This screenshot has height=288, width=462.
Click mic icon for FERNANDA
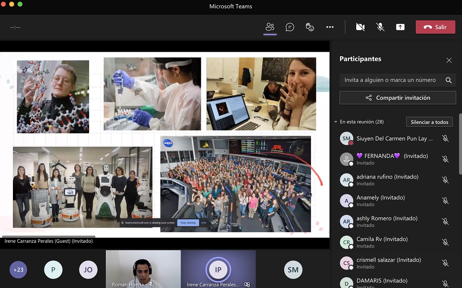coord(445,159)
